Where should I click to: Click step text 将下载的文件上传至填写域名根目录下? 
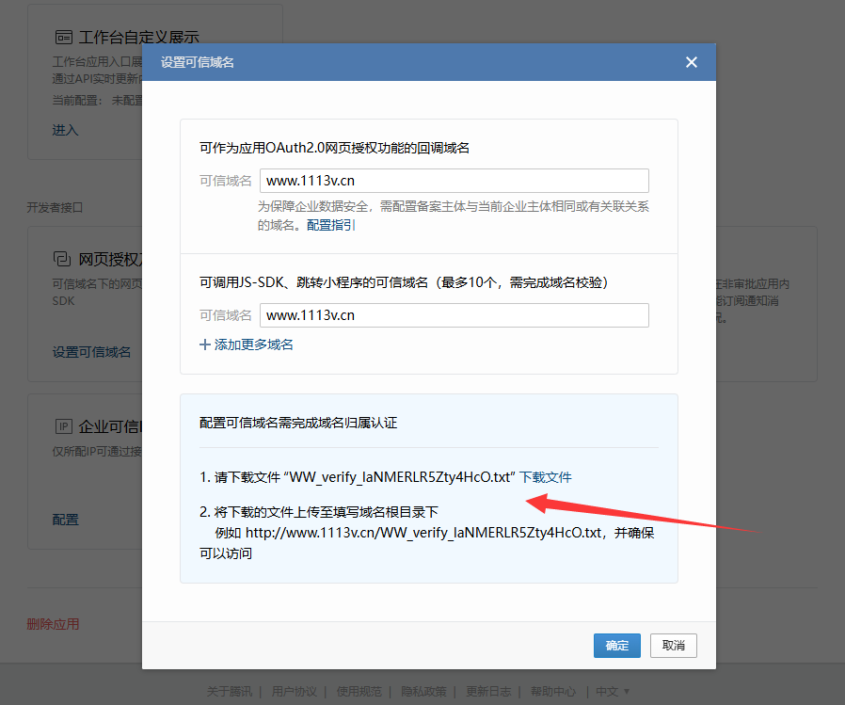point(326,511)
